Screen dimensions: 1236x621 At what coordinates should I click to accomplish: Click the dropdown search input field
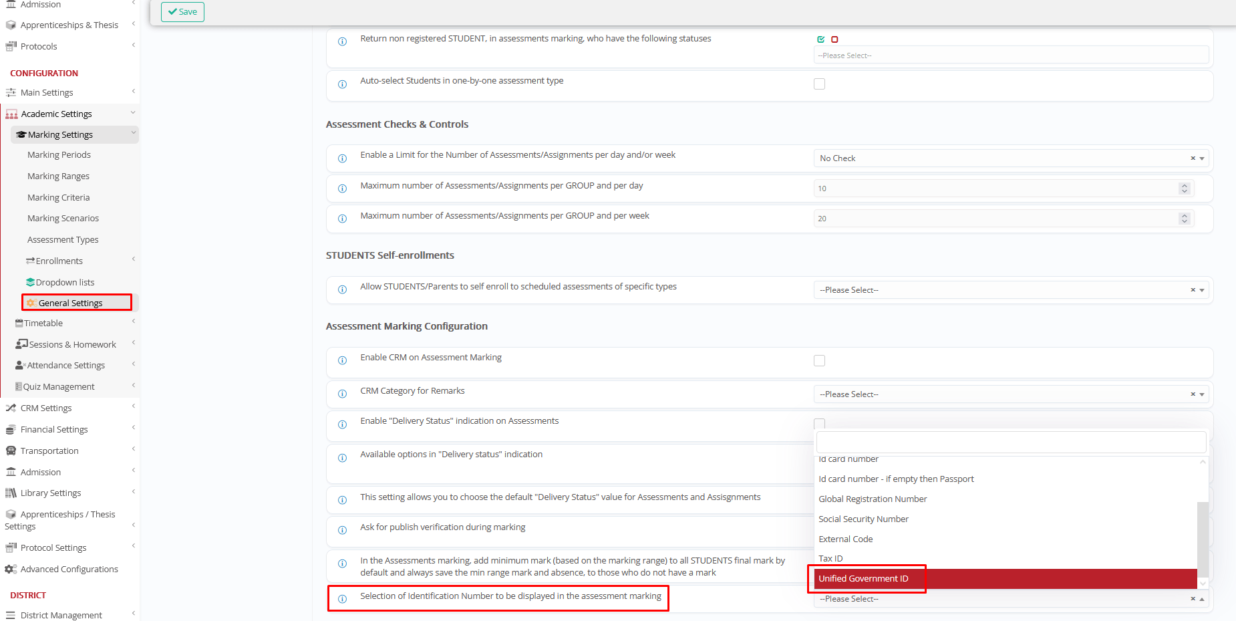coord(1010,442)
